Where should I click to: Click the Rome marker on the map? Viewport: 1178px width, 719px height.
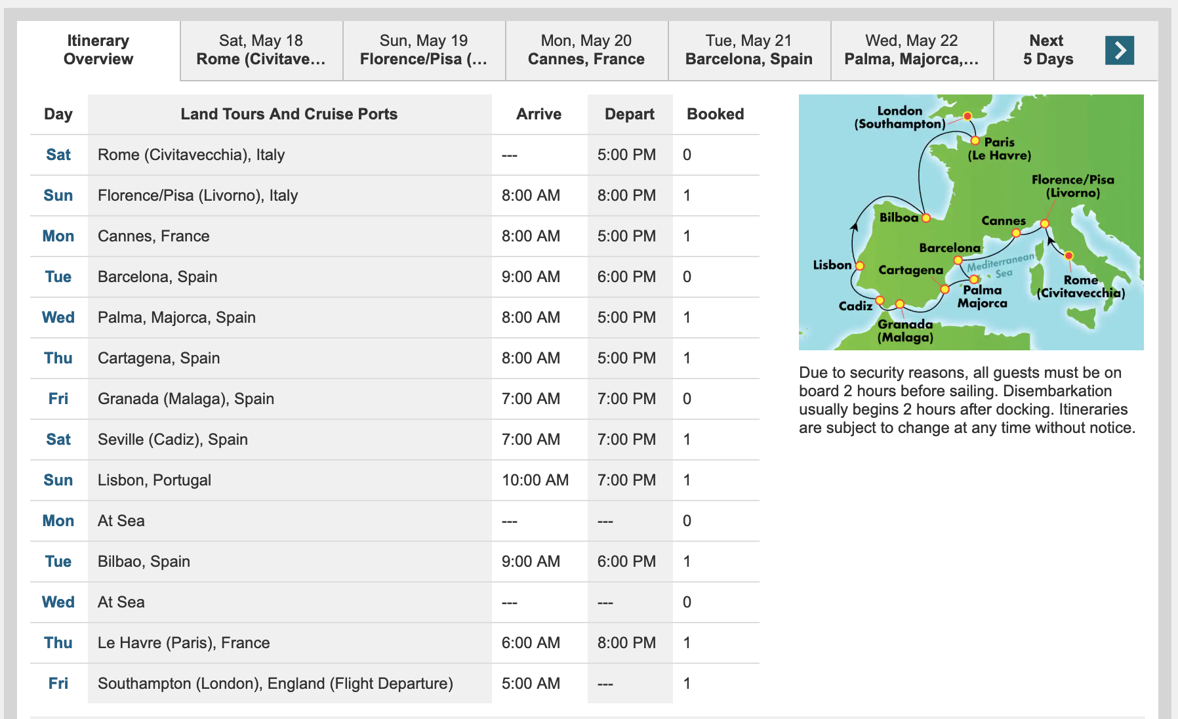click(x=1068, y=256)
